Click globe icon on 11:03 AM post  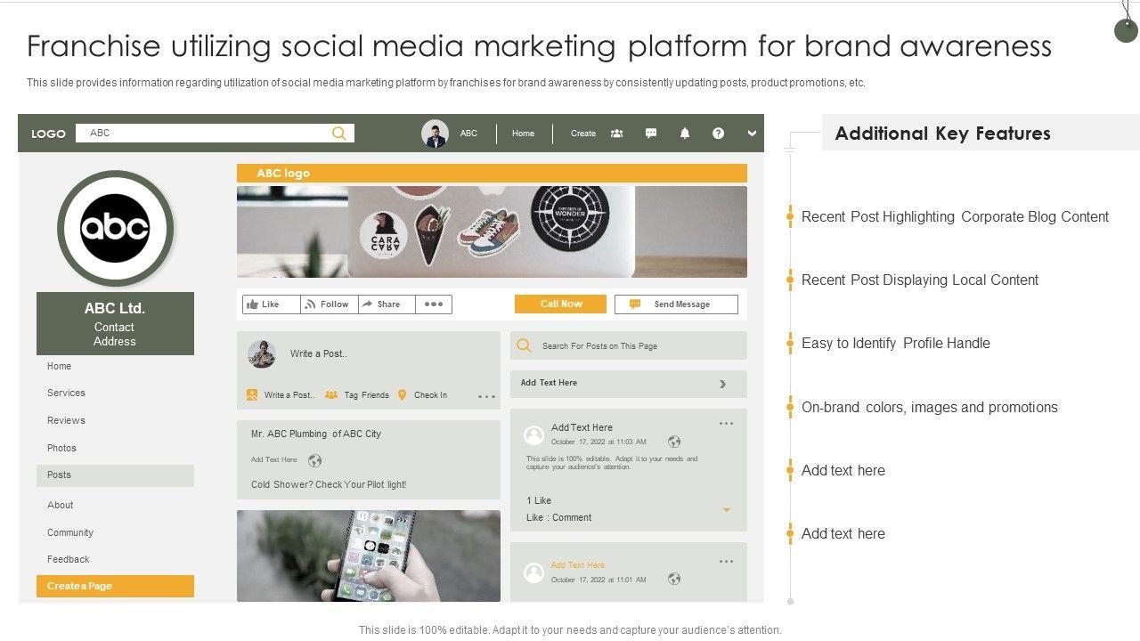point(674,442)
